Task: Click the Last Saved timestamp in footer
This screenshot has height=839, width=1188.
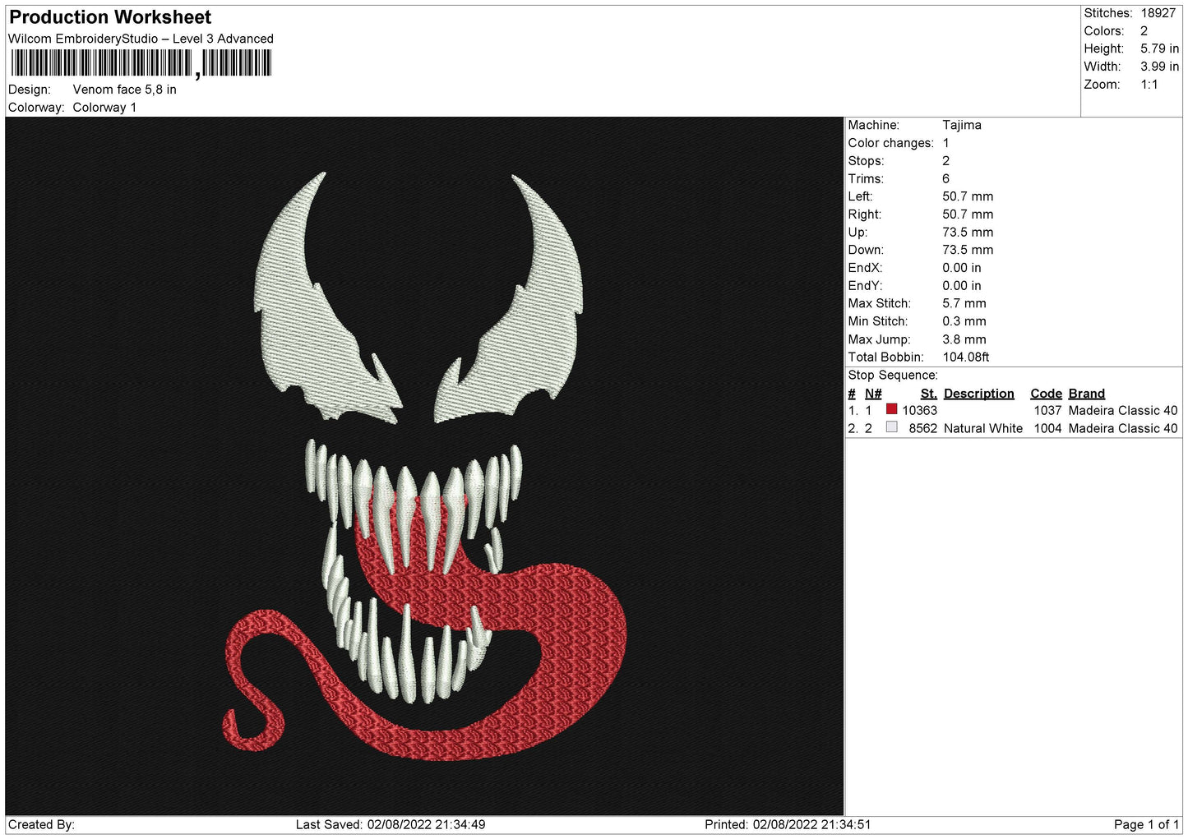Action: 391,824
